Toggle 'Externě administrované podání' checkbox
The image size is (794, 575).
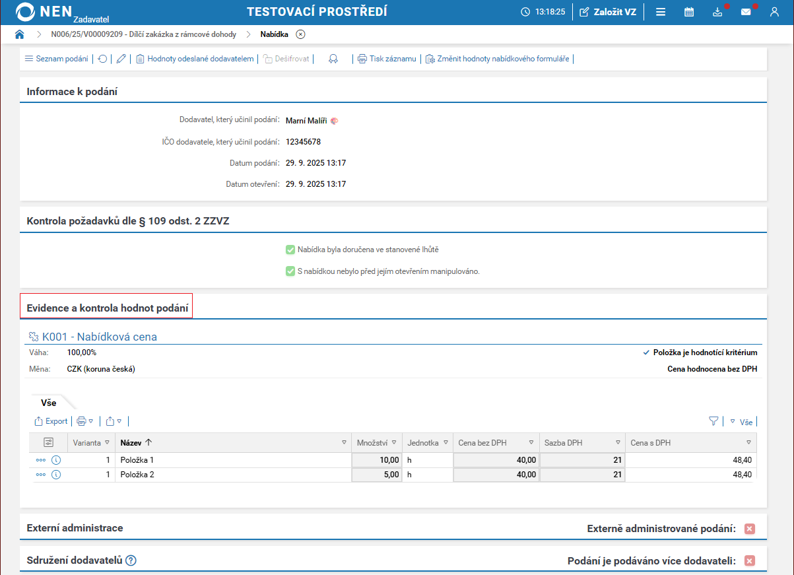[x=749, y=528]
